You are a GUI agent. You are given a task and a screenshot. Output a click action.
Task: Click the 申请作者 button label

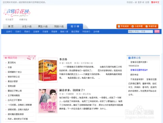coord(152,26)
